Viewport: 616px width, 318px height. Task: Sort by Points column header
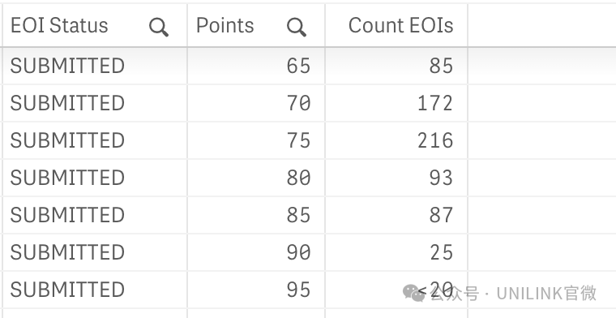tap(225, 25)
